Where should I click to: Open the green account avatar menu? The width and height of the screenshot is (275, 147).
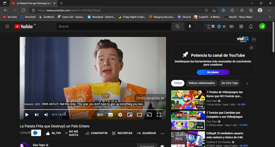click(262, 26)
